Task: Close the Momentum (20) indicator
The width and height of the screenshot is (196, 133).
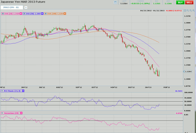Action: pyautogui.click(x=21, y=113)
